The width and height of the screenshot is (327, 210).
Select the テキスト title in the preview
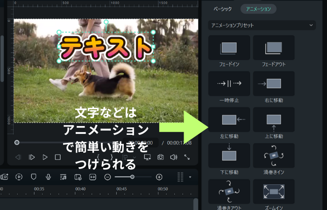pos(106,48)
